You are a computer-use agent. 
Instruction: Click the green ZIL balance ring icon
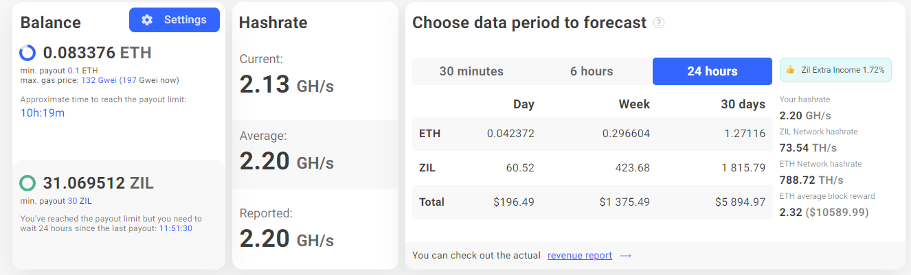[x=27, y=183]
